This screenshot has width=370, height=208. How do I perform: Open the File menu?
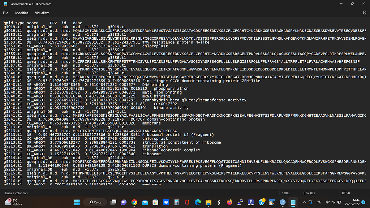tap(6, 13)
